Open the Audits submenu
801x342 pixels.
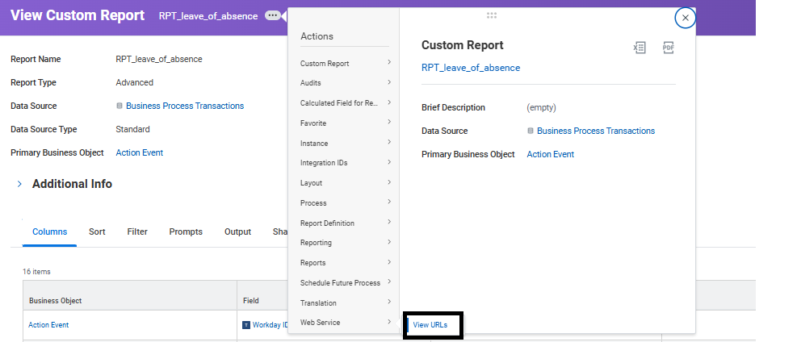pyautogui.click(x=346, y=83)
